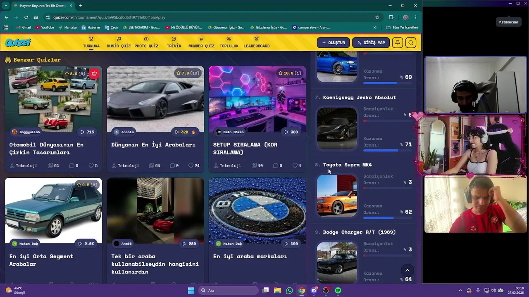
Task: Open the site search magnifier icon
Action: tap(410, 42)
